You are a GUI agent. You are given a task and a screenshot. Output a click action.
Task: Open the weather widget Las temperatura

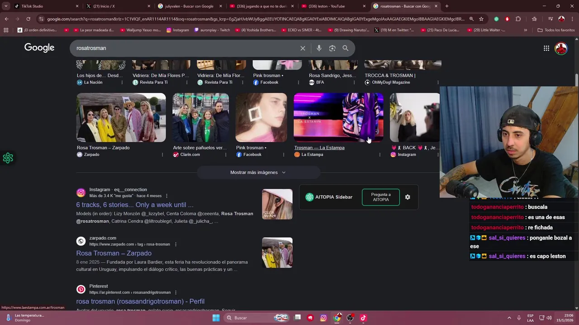25,318
